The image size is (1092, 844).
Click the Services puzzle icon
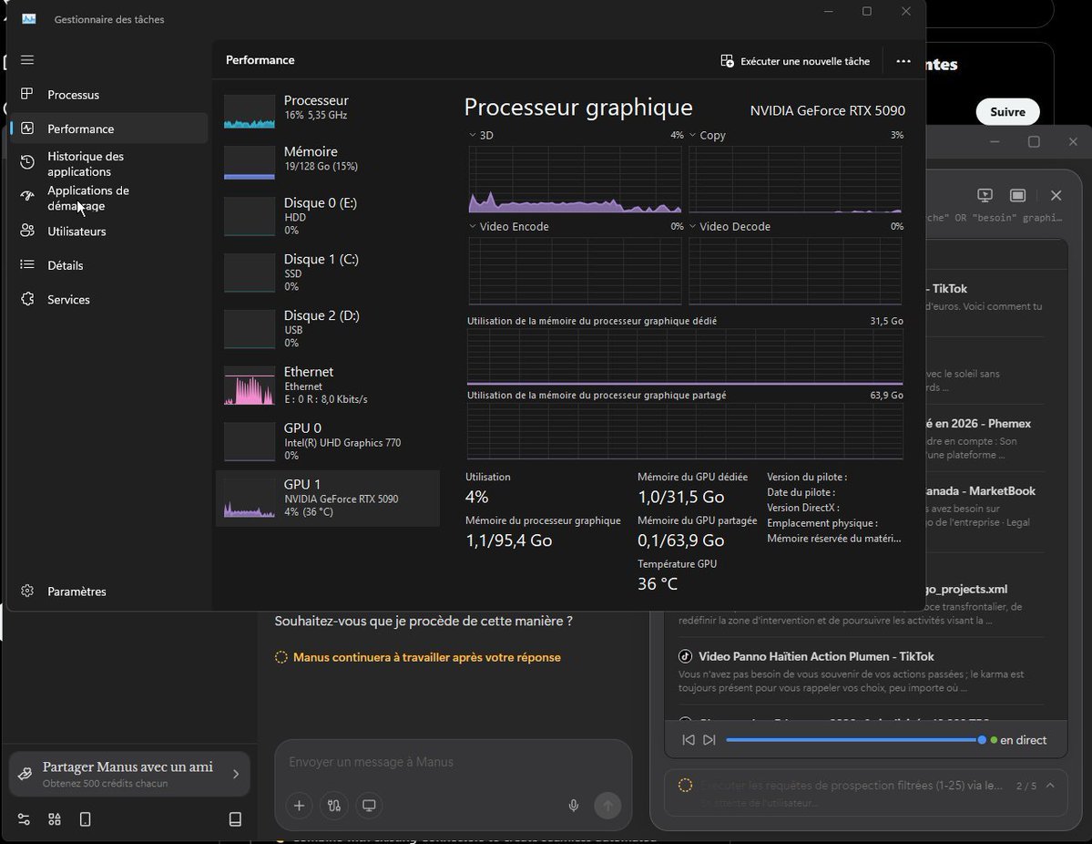click(x=27, y=299)
